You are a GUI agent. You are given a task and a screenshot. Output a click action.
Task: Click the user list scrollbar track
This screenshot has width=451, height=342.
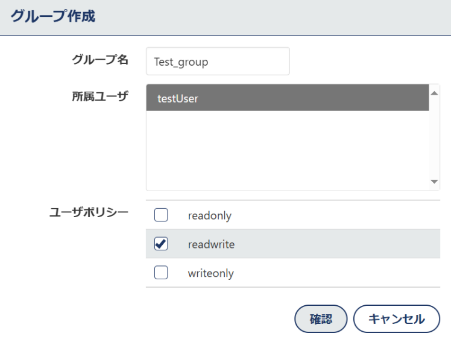click(434, 138)
